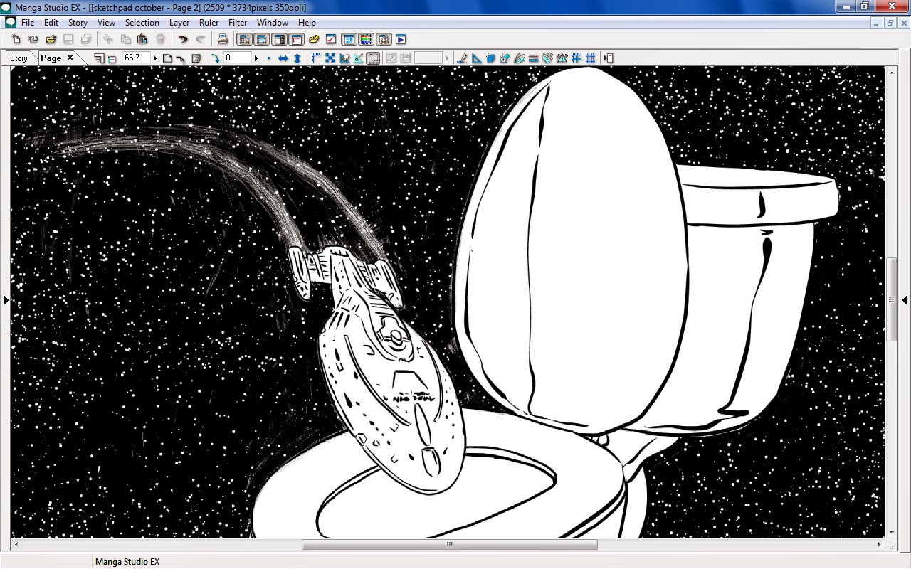911x569 pixels.
Task: Expand the left side panel arrow
Action: [x=6, y=301]
